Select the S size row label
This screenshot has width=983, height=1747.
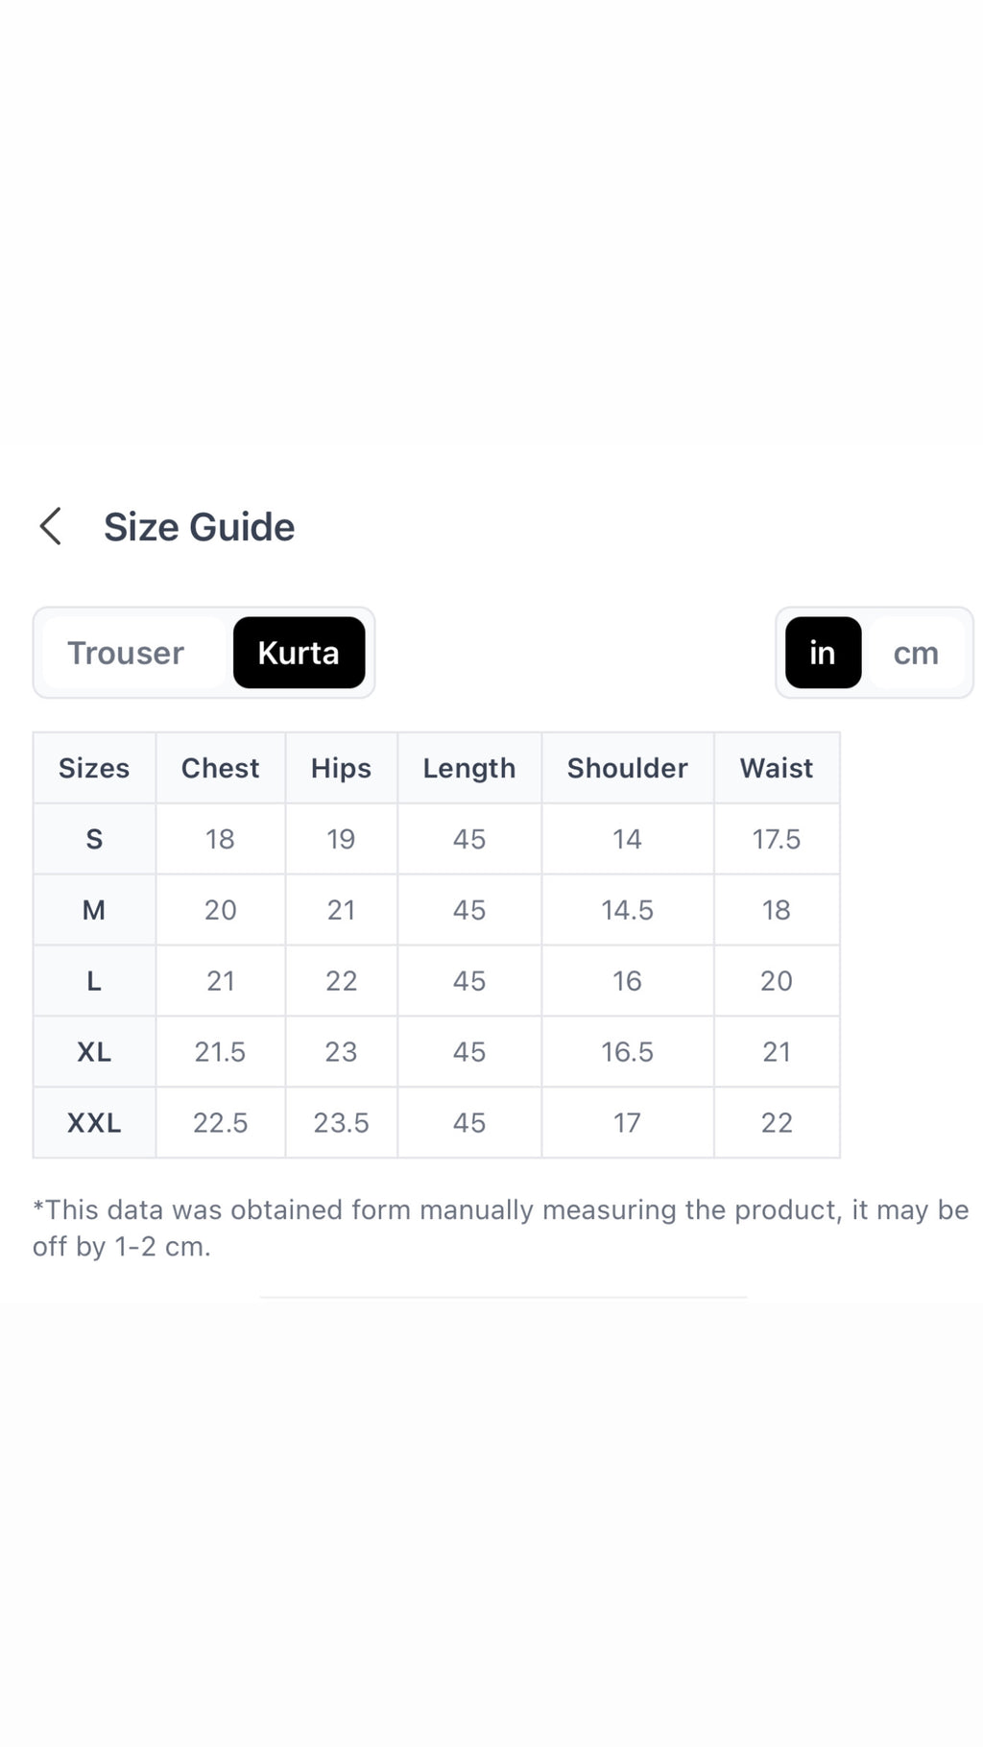click(94, 839)
